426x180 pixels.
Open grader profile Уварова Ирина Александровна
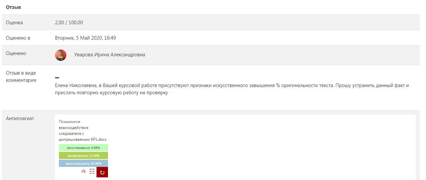(x=110, y=55)
